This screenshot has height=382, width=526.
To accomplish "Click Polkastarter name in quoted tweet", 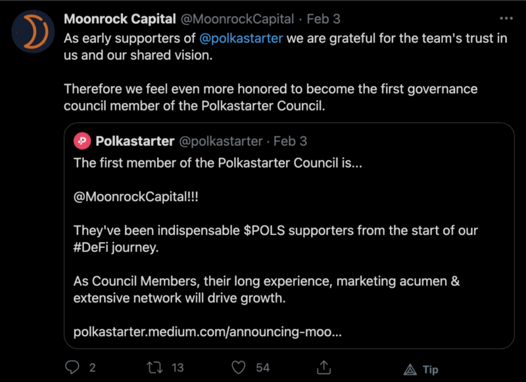I will pos(135,141).
